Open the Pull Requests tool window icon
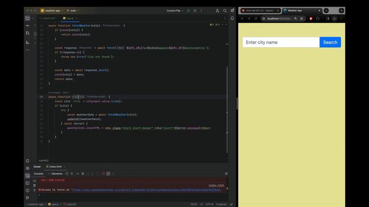This screenshot has width=369, height=207. (28, 33)
